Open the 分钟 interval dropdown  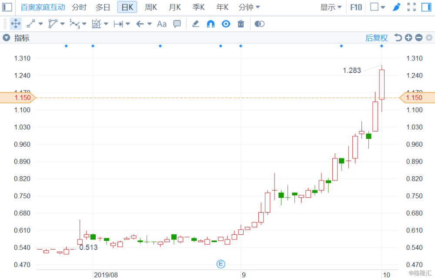pos(249,7)
